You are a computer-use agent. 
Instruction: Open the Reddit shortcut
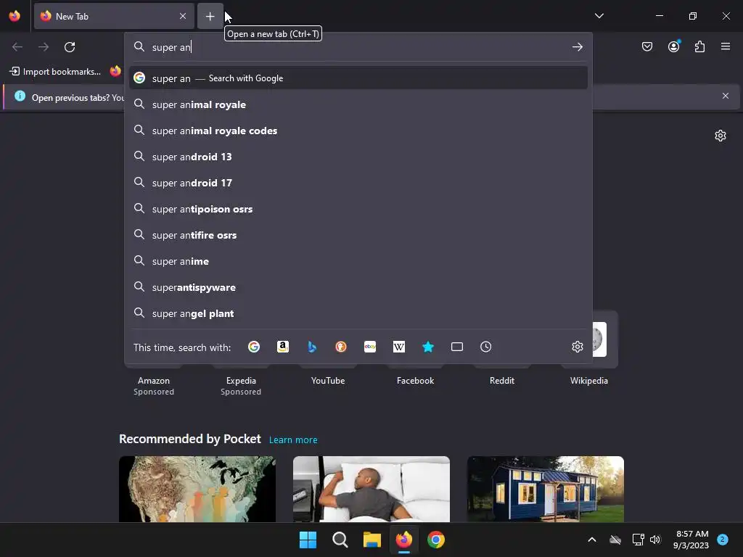point(502,380)
